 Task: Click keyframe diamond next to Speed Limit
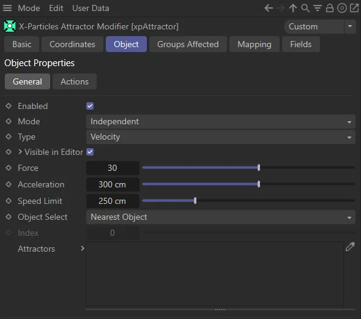click(x=9, y=201)
